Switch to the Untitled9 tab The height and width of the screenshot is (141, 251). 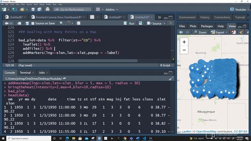115,17
